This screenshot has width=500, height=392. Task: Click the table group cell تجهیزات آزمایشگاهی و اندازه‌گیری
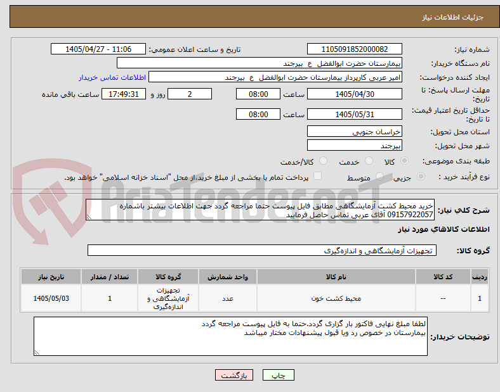coord(168,298)
